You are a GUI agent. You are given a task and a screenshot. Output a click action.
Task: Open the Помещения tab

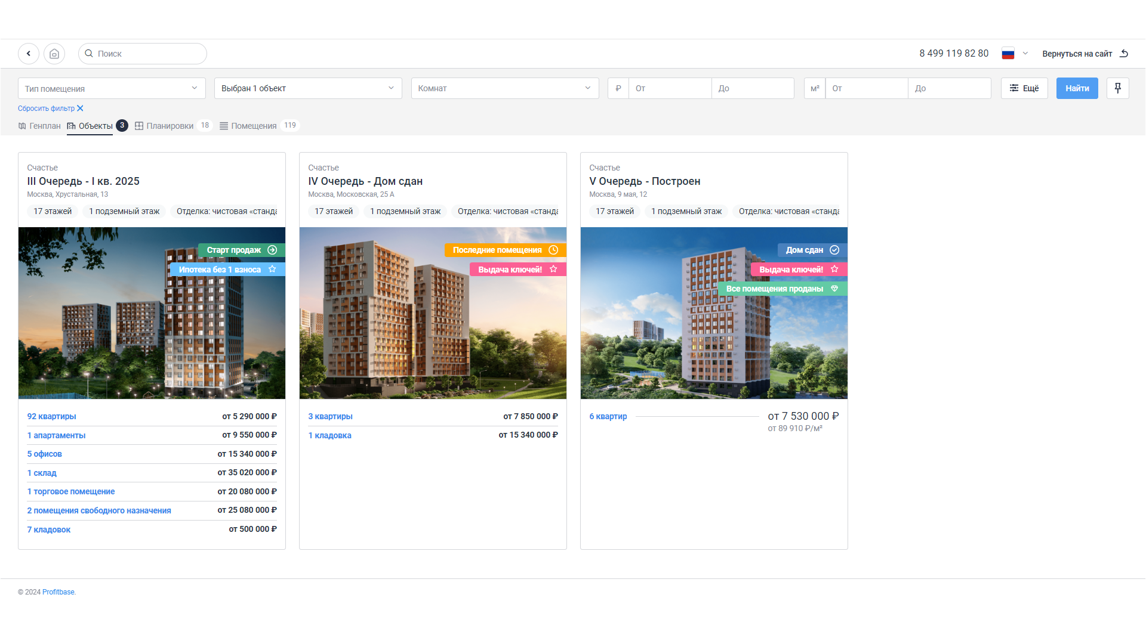tap(259, 126)
